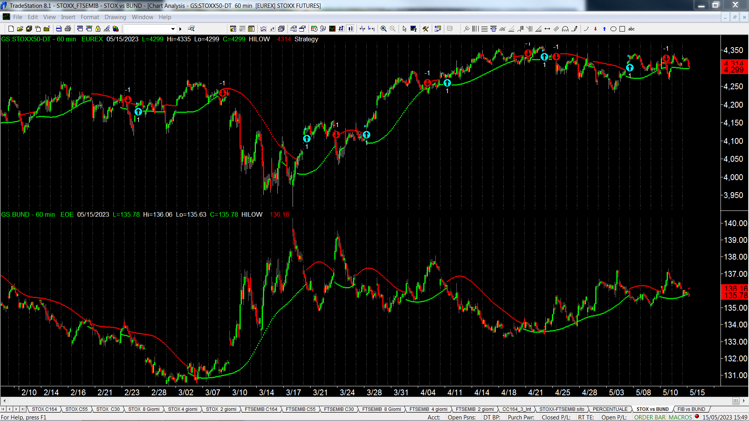
Task: Click the left arrow of horizontal scrollbar
Action: 4,401
